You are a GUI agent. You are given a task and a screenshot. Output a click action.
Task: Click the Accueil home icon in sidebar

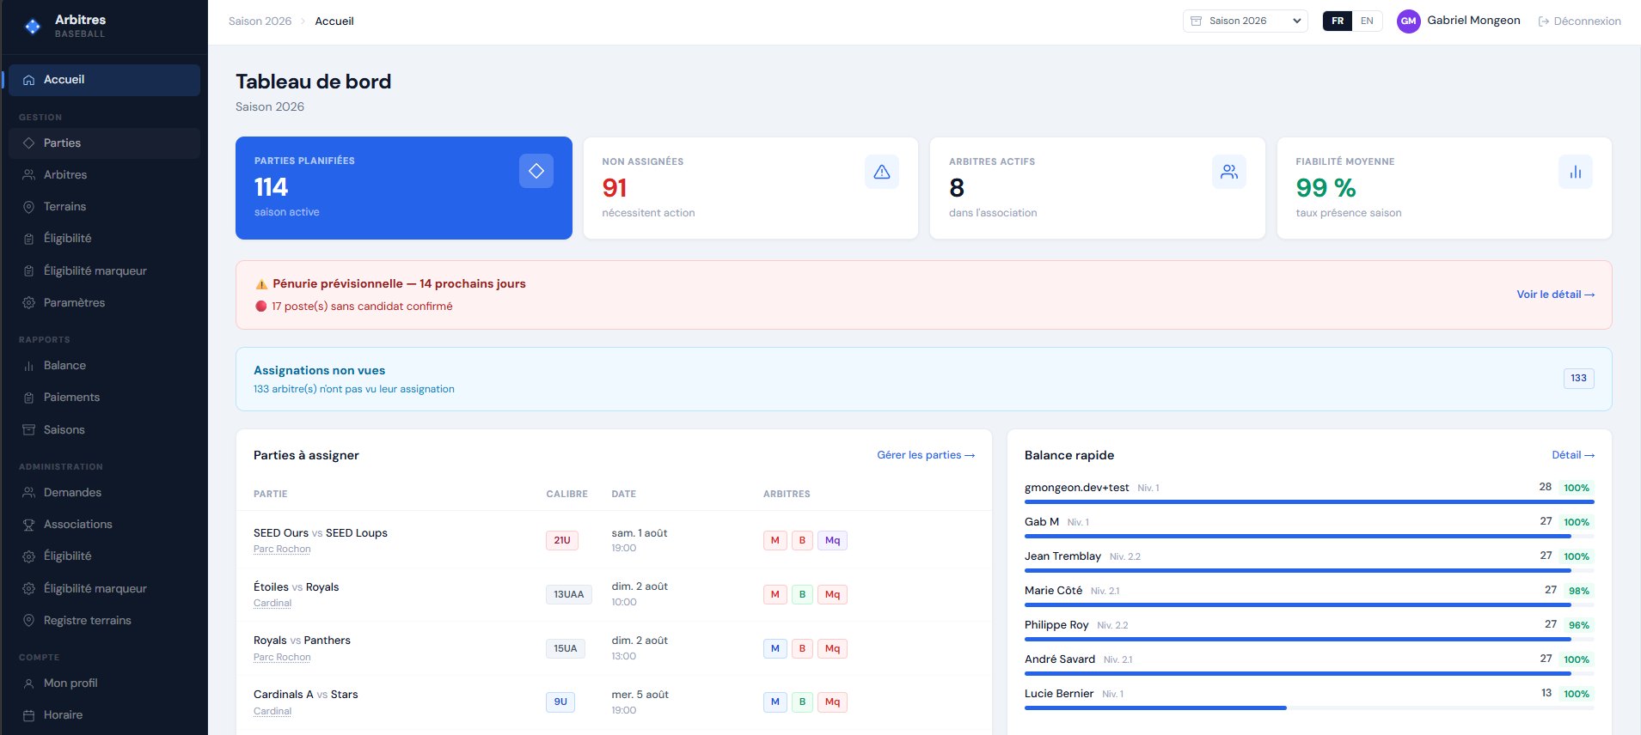28,80
